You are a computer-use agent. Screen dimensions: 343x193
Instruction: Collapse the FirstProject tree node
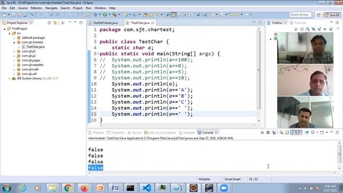[5, 28]
